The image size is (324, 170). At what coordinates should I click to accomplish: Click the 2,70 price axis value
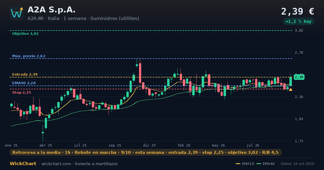(299, 53)
